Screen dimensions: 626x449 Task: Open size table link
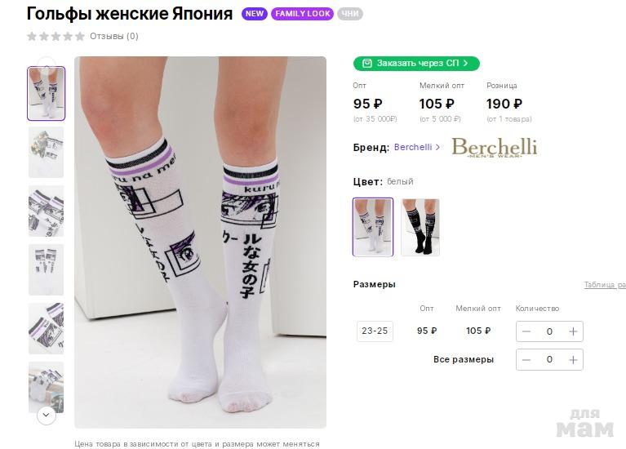(x=605, y=285)
